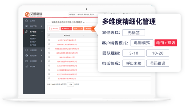The height and width of the screenshot is (107, 185).
Task: Open 工作台 via the home icon
Action: click(x=27, y=21)
